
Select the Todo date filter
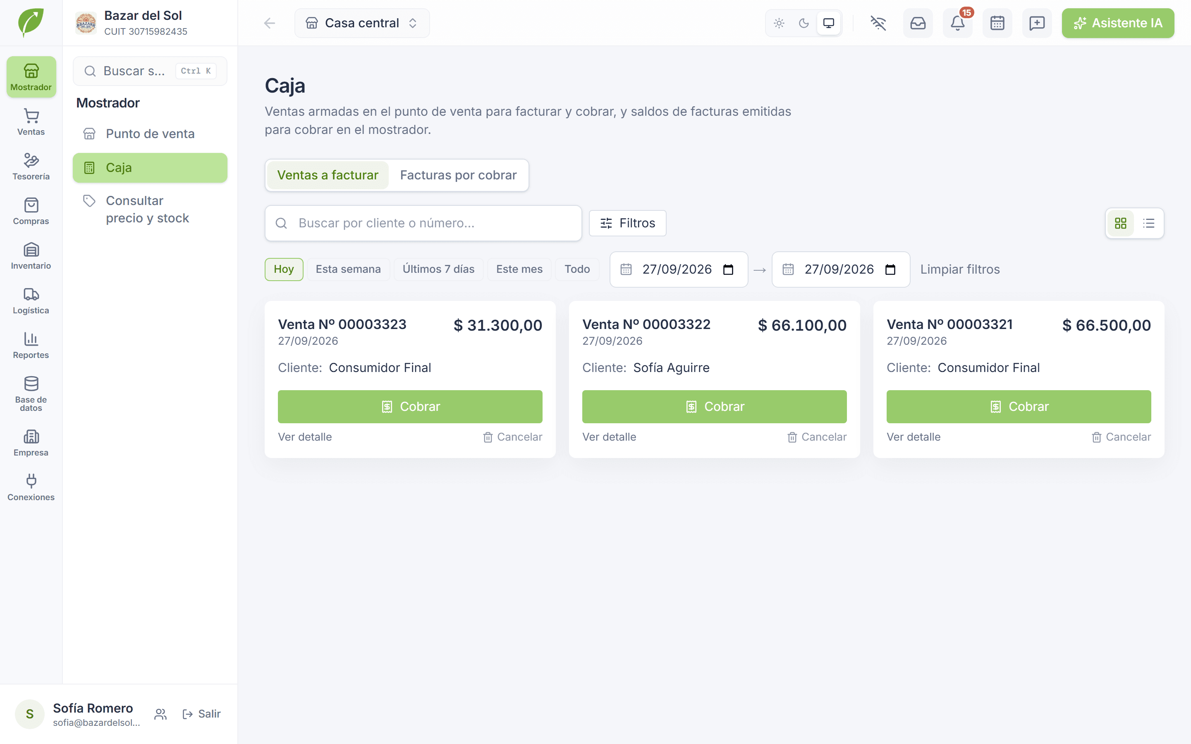coord(577,269)
